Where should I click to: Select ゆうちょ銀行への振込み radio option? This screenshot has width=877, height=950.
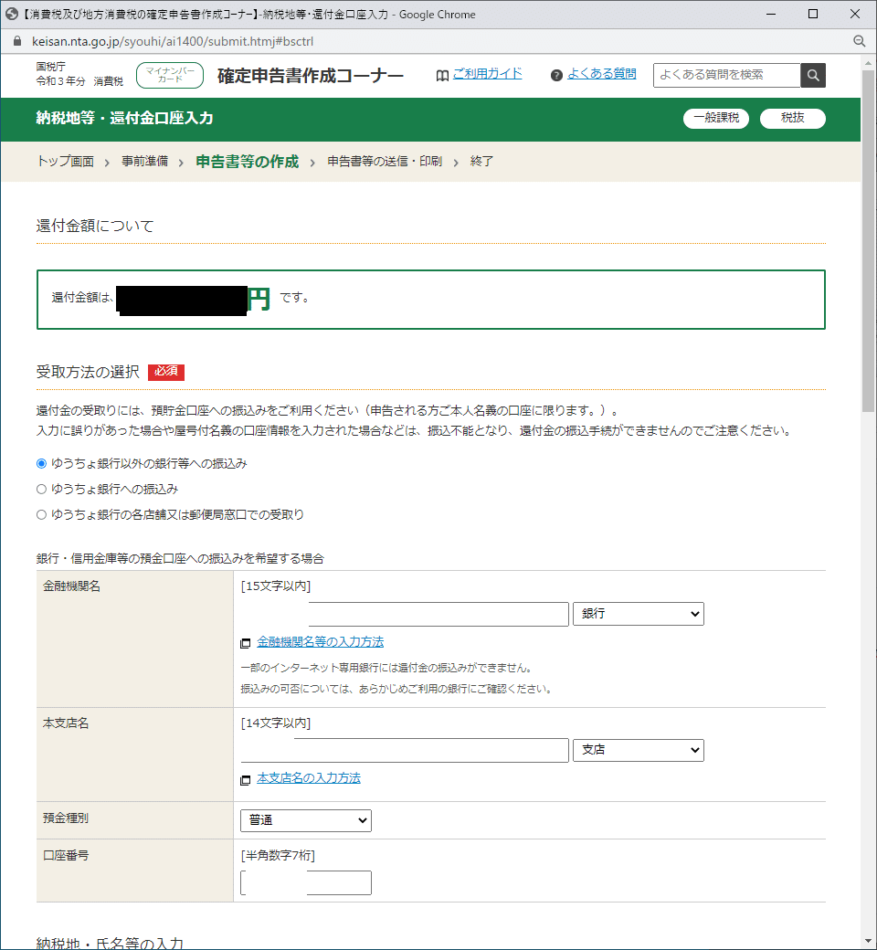pyautogui.click(x=41, y=489)
